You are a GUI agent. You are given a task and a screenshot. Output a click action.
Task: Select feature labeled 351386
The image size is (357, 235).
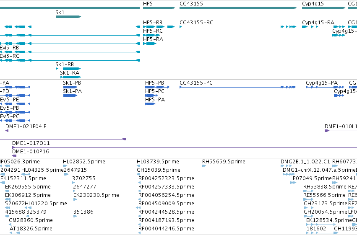click(83, 212)
